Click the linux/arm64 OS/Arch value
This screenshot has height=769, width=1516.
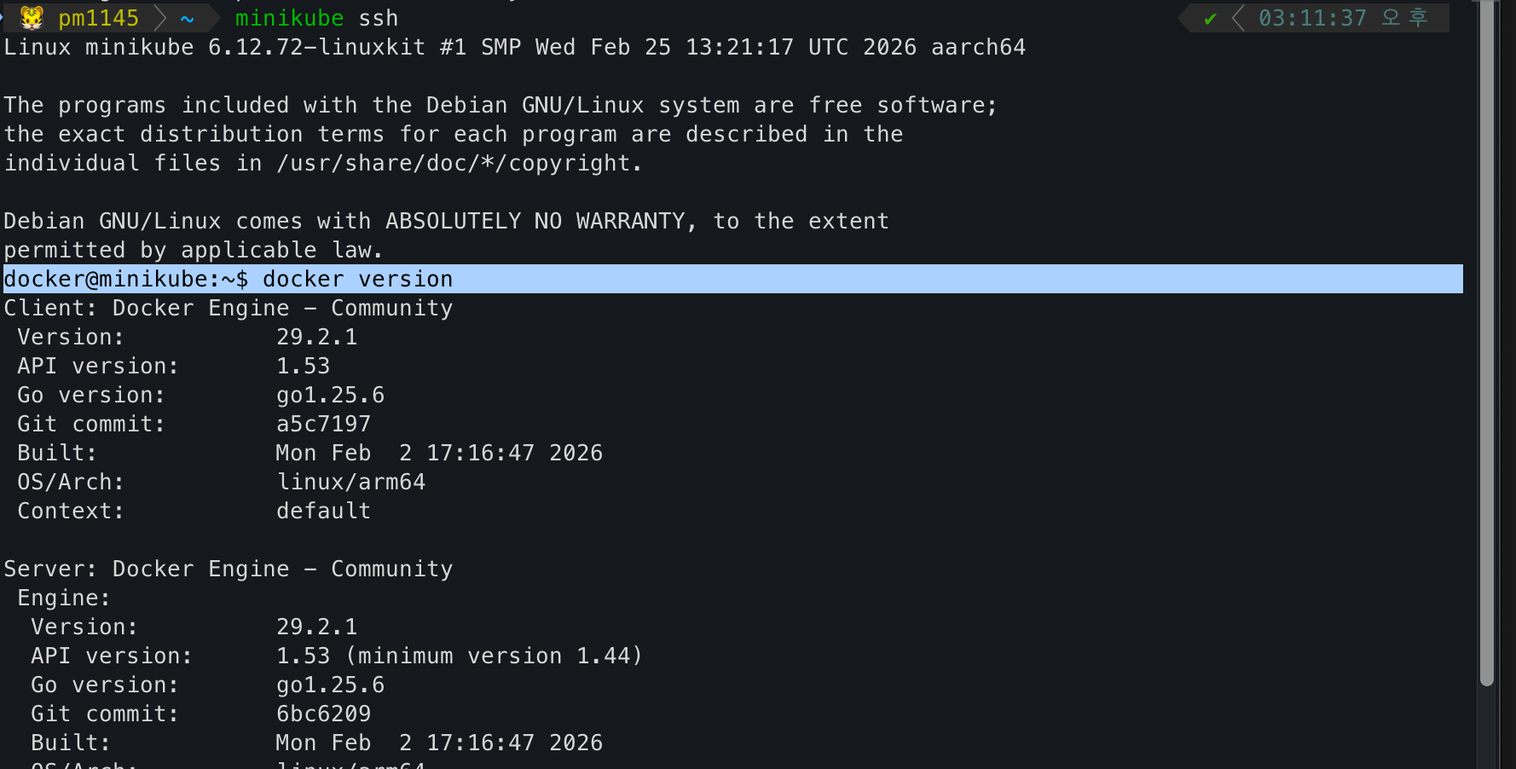[x=350, y=482]
